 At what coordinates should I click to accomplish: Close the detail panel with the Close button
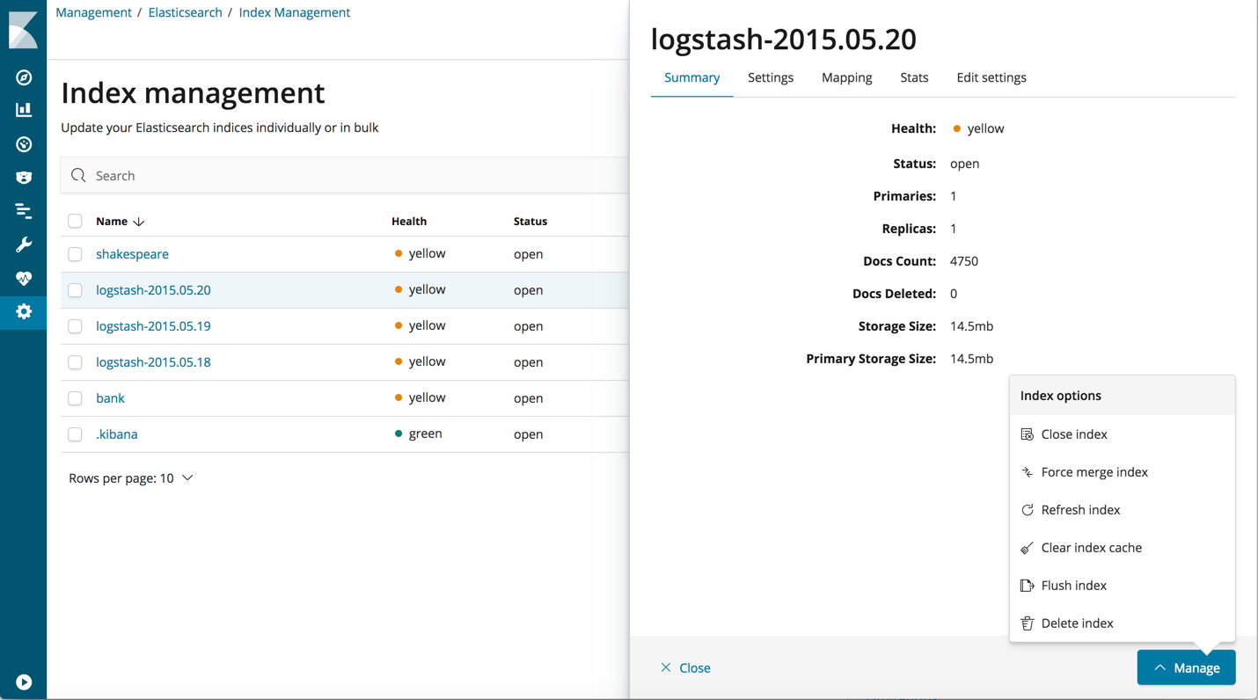(x=685, y=667)
